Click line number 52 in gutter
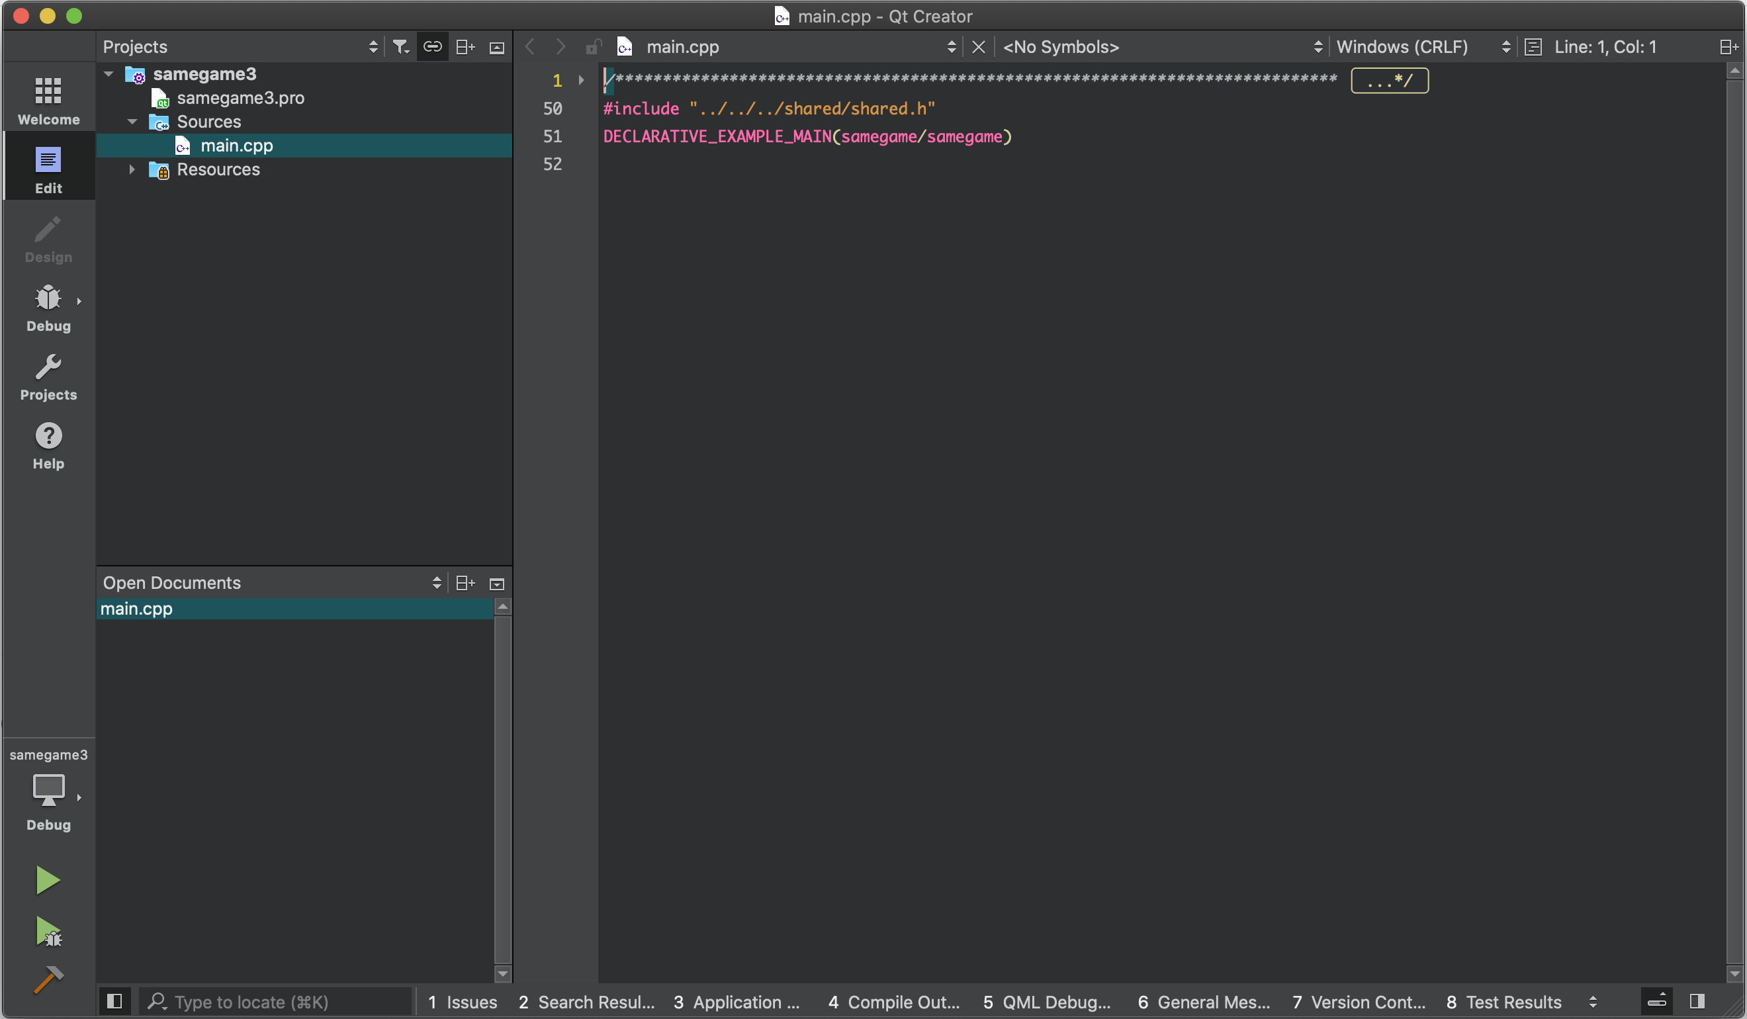This screenshot has width=1747, height=1019. point(553,164)
